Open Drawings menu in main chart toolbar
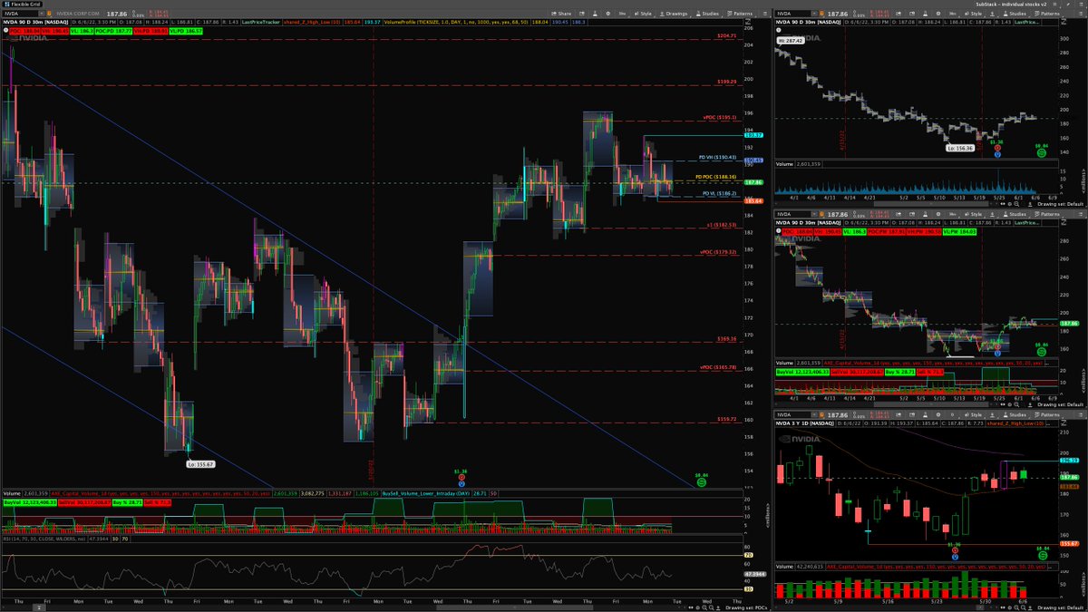The width and height of the screenshot is (1088, 612). tap(674, 14)
